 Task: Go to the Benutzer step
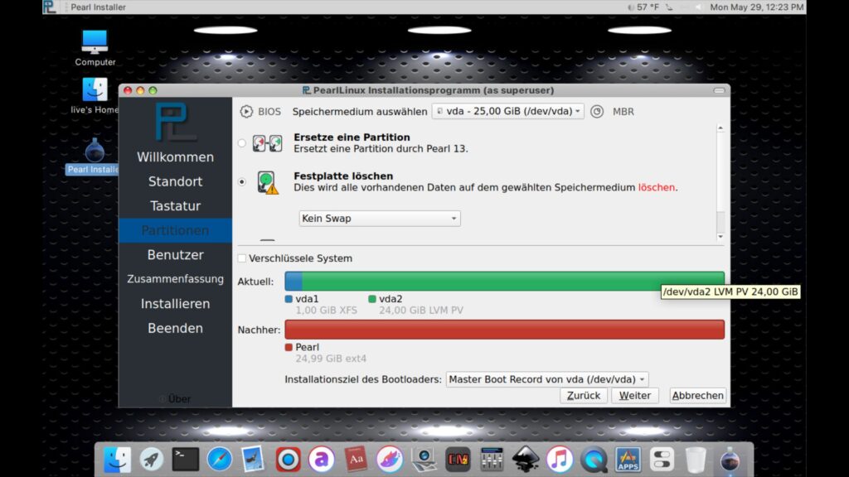(x=175, y=255)
